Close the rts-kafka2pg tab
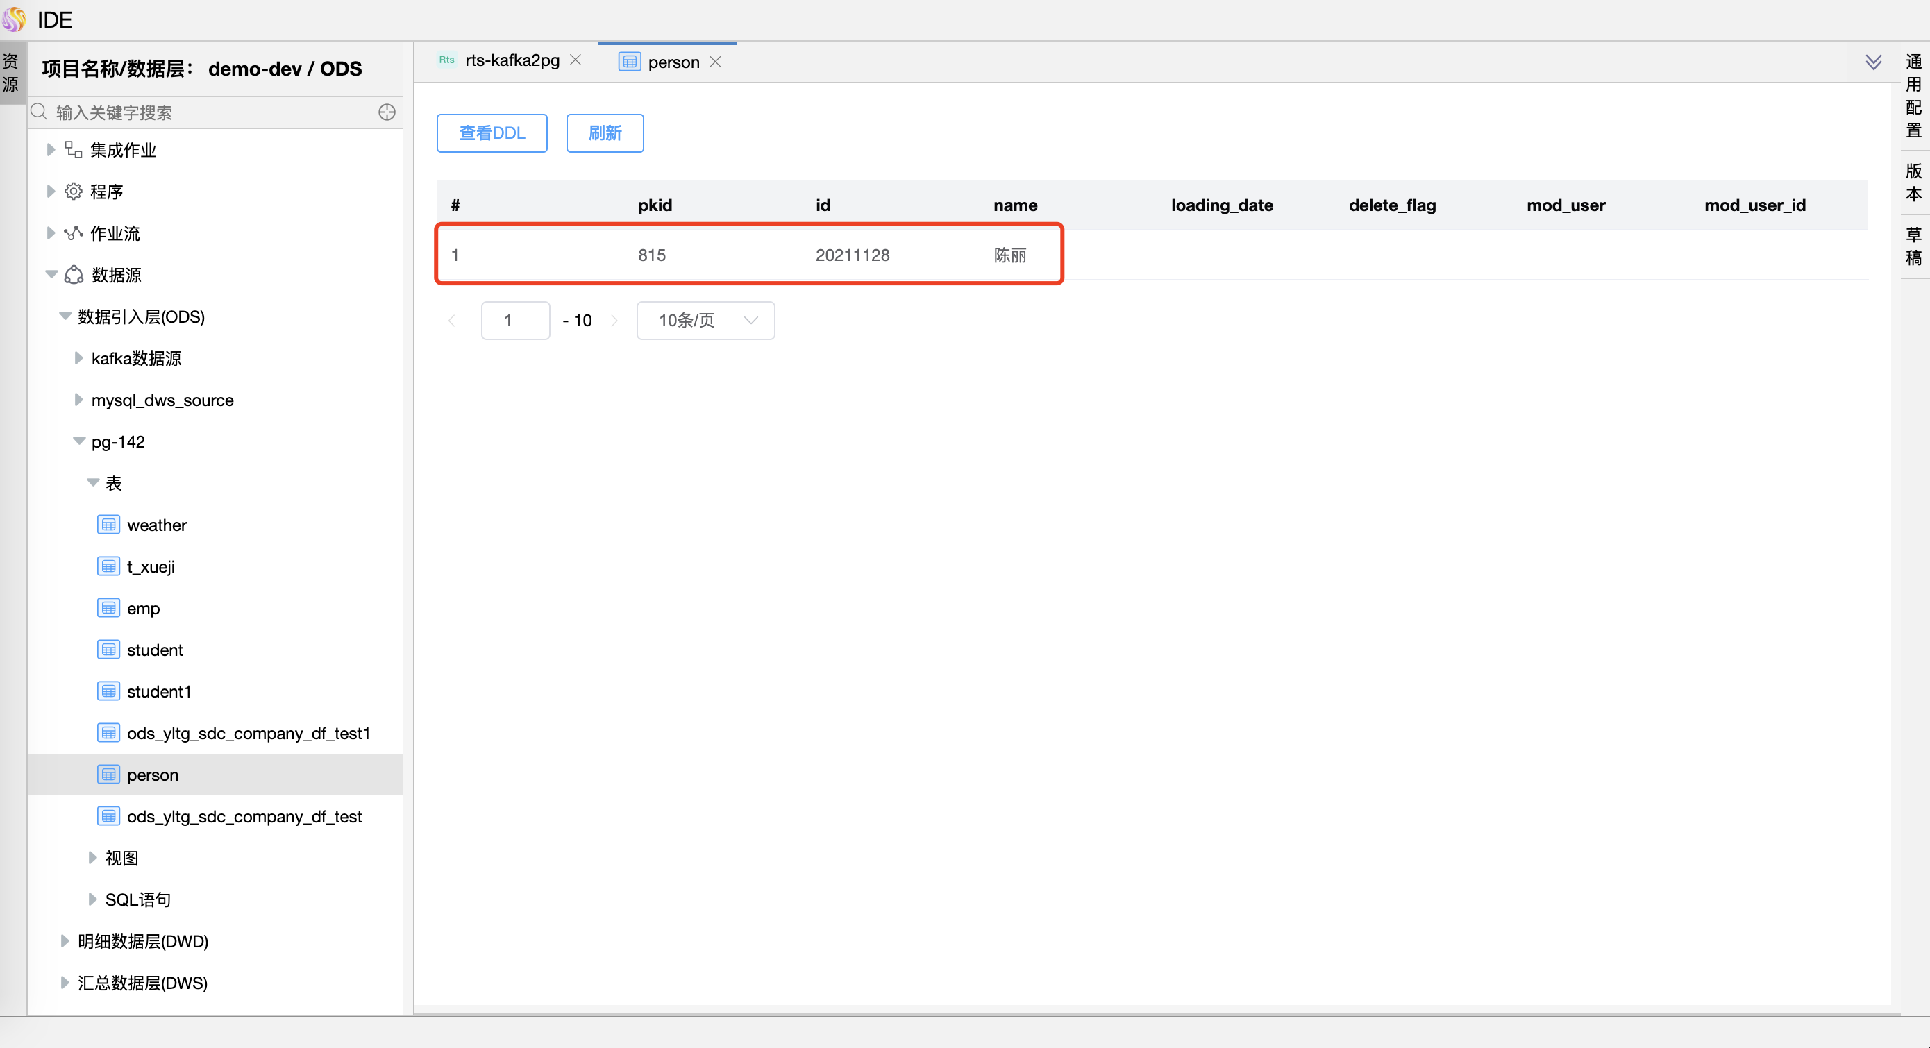The height and width of the screenshot is (1048, 1930). click(576, 60)
